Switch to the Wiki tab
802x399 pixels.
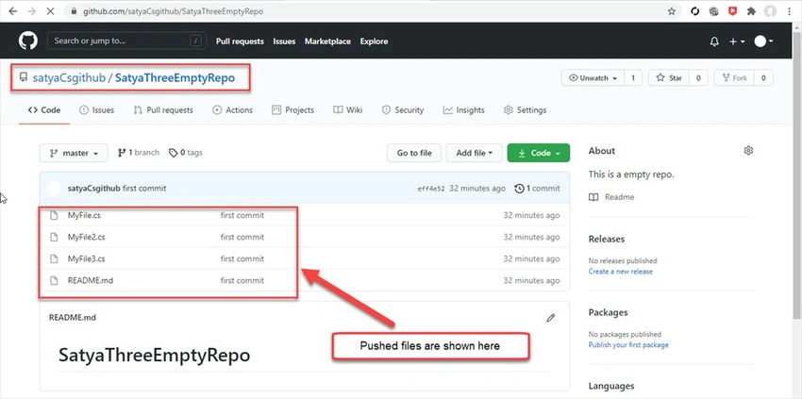click(x=348, y=110)
